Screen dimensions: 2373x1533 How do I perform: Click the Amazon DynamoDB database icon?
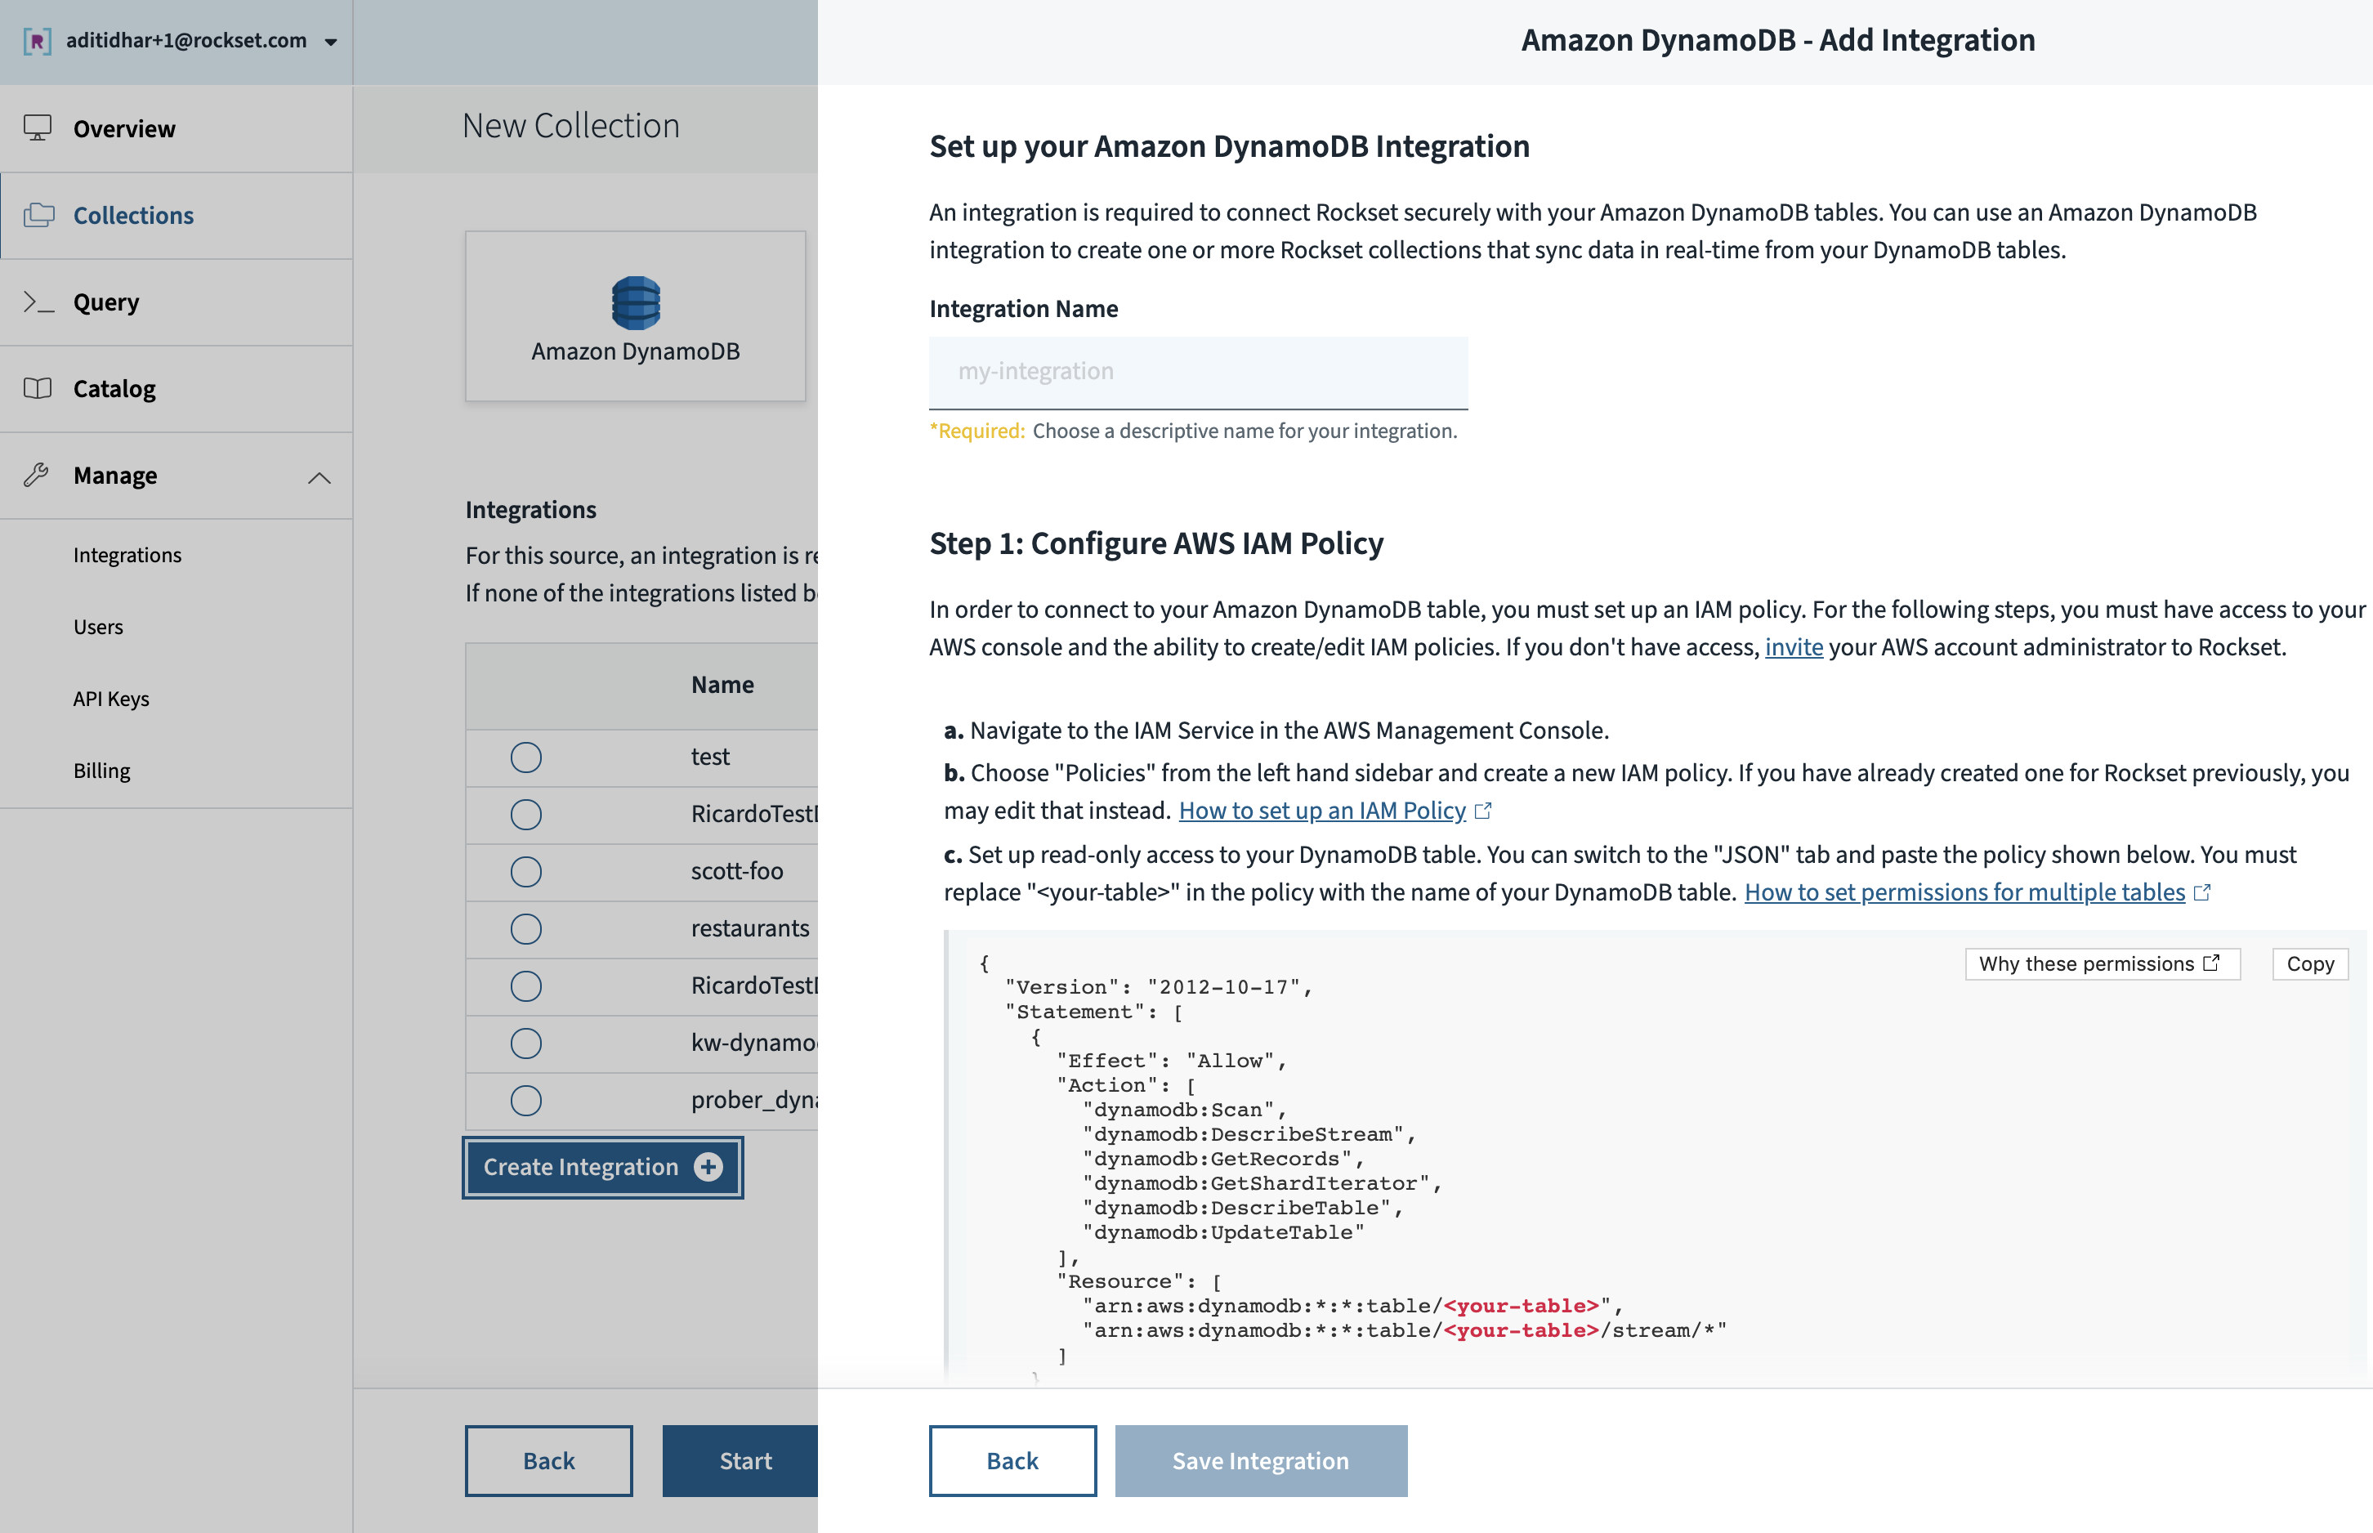(635, 302)
